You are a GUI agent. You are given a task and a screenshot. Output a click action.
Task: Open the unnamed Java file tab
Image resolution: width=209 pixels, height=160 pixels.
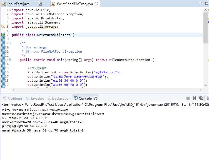[x=40, y=4]
